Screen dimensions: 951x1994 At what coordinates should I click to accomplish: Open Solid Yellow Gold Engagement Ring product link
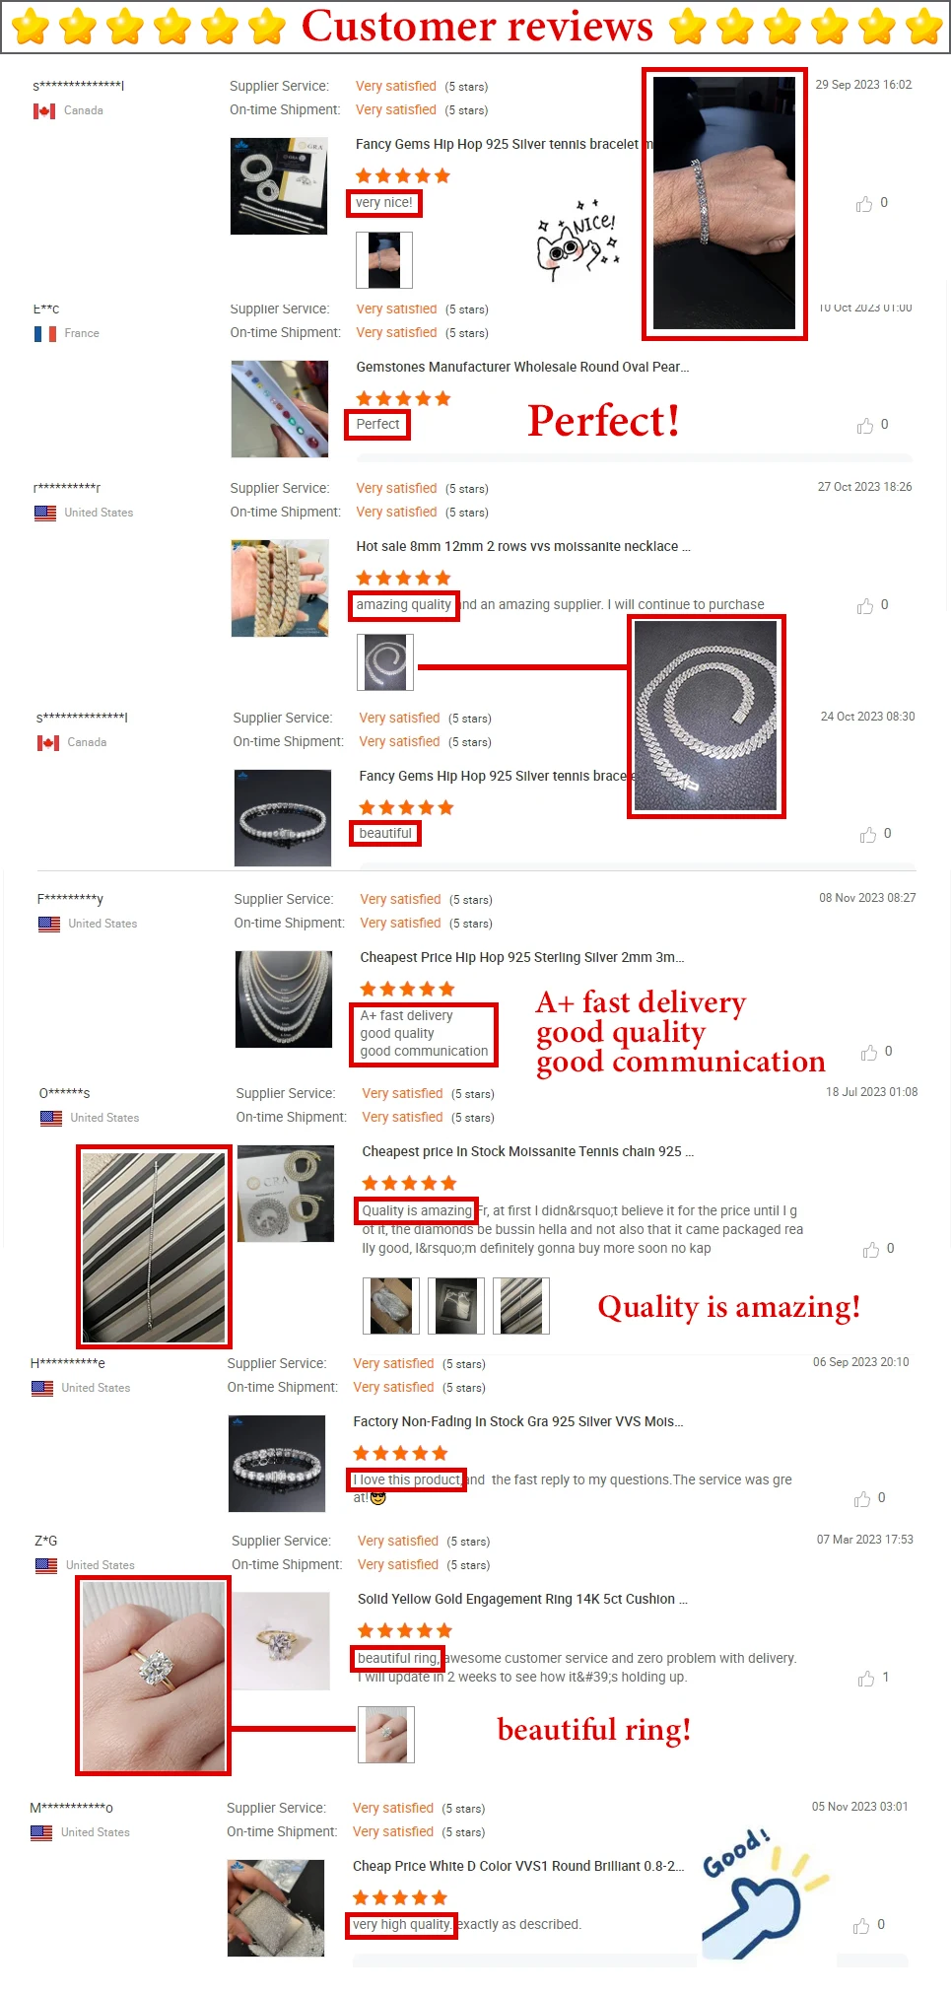pyautogui.click(x=522, y=1599)
